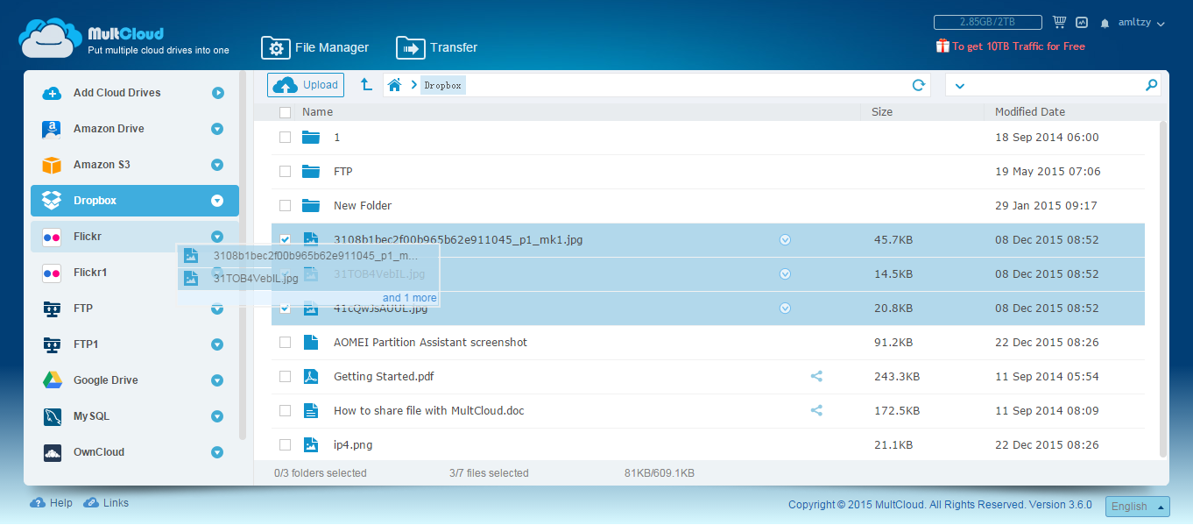This screenshot has height=525, width=1193.
Task: Click the file list vertical scrollbar
Action: point(1163,289)
